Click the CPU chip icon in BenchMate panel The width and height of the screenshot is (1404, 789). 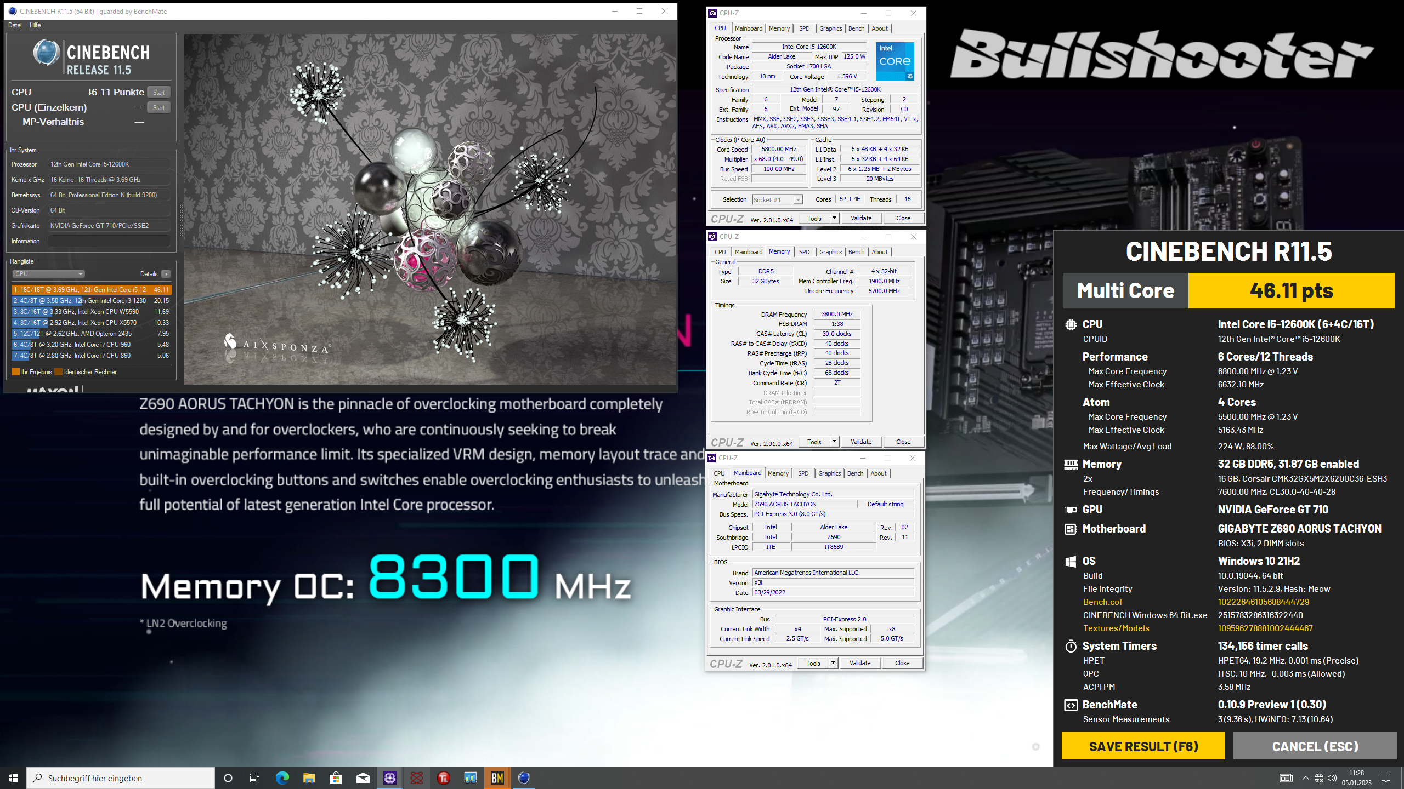[1071, 325]
